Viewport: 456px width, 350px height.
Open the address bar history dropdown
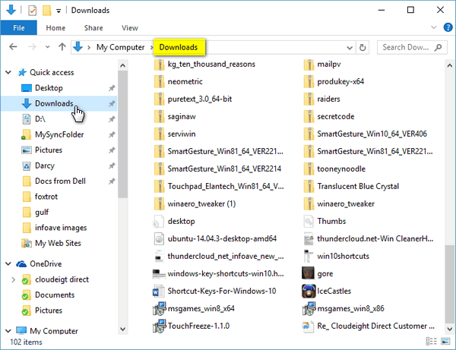pos(350,48)
